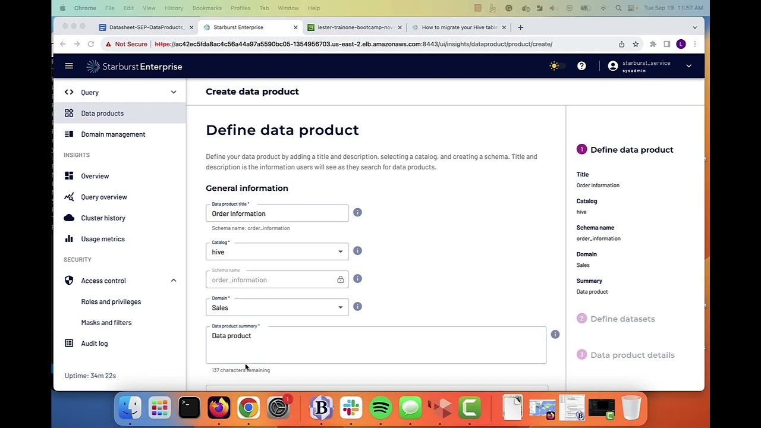Show info for Data product title

(x=357, y=212)
